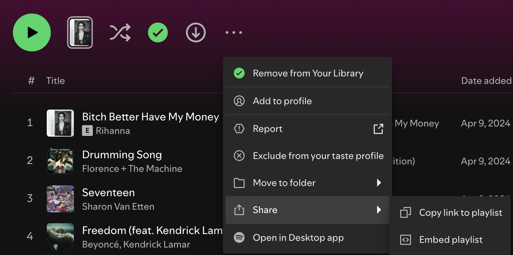Click the # column header

click(x=31, y=81)
